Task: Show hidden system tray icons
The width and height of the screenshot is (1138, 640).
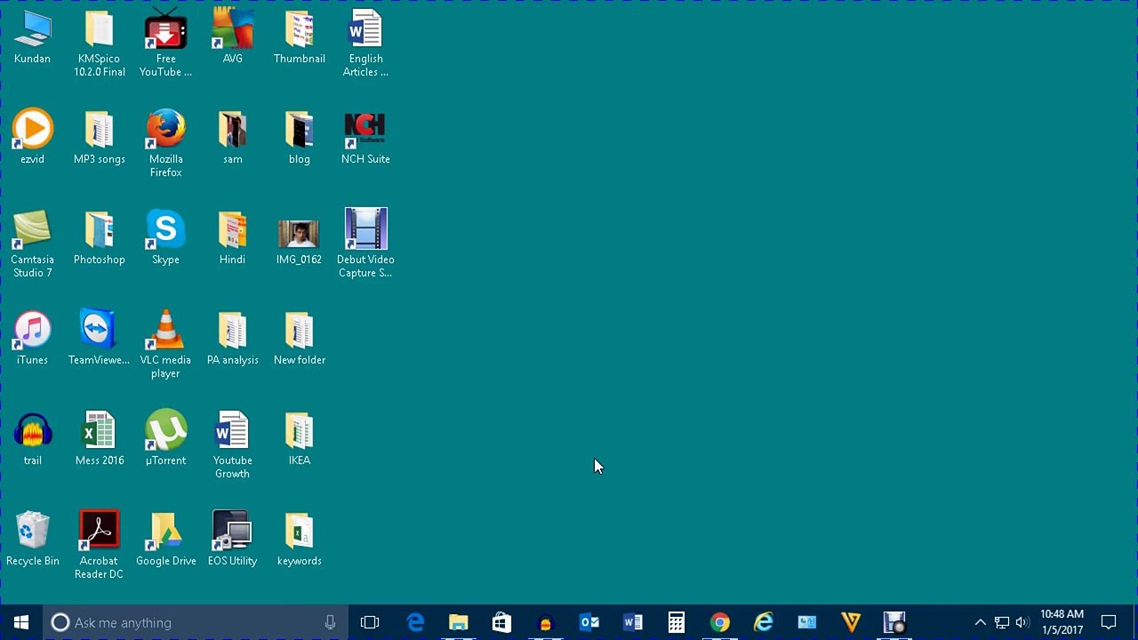Action: [x=980, y=622]
